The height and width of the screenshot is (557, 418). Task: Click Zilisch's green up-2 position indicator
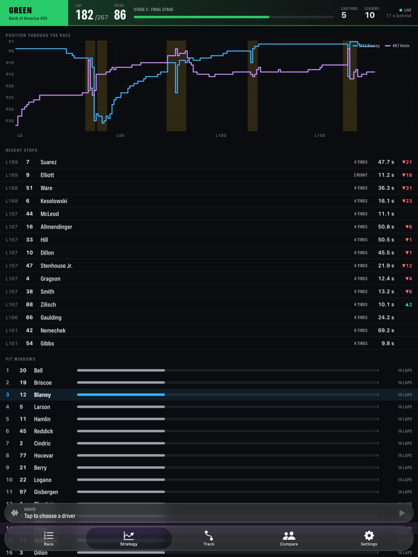409,305
